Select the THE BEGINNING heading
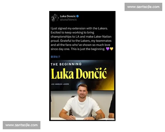 click(66, 64)
